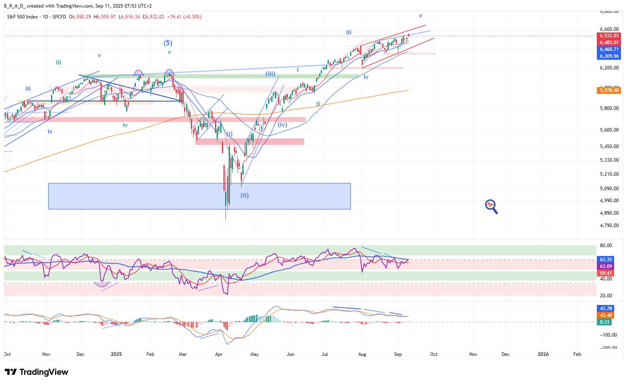Click the 6,600.00 price axis level
The height and width of the screenshot is (384, 627).
tap(609, 29)
